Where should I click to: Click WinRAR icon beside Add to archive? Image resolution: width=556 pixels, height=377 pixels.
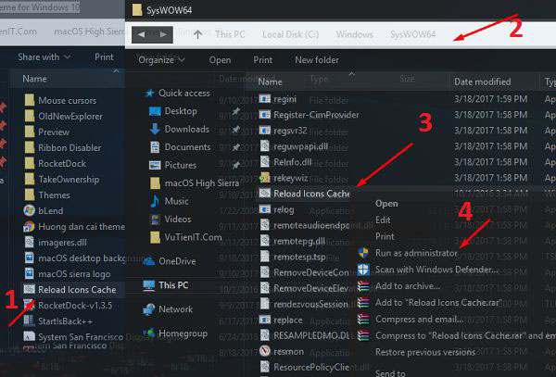coord(363,286)
